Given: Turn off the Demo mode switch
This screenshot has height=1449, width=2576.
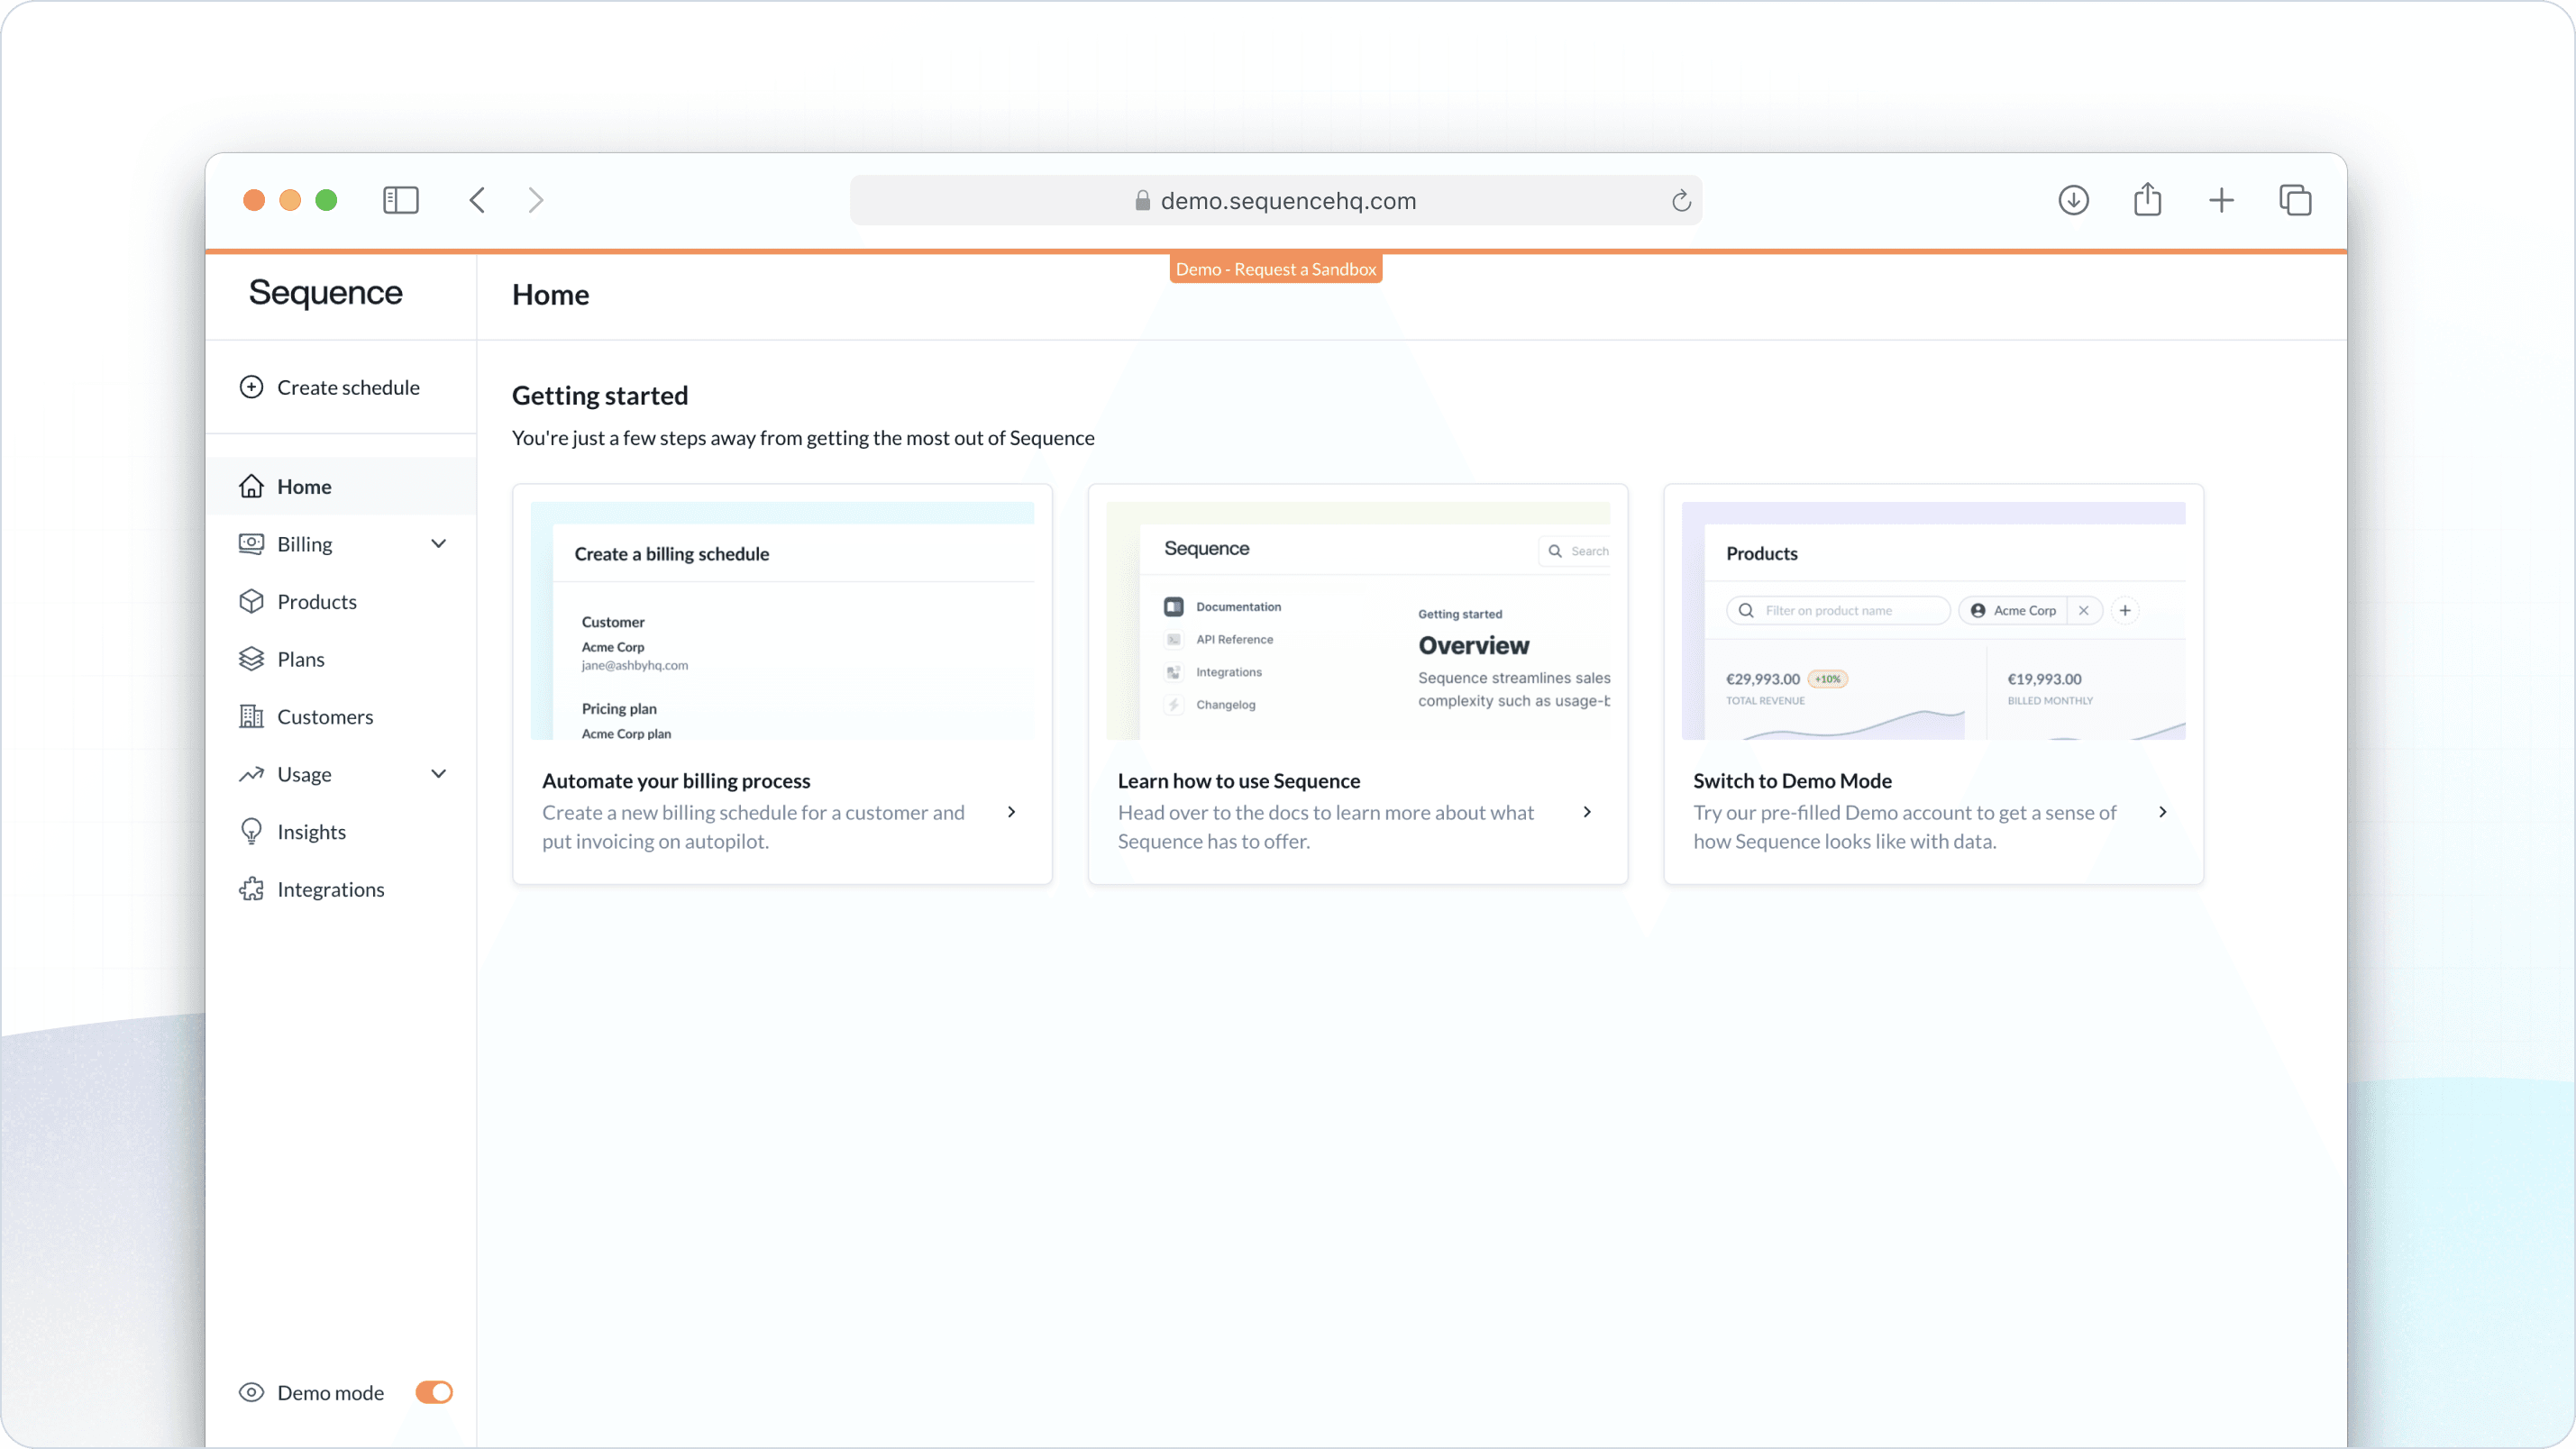Looking at the screenshot, I should [x=434, y=1392].
